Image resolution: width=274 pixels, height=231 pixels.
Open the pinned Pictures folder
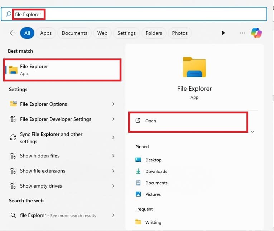pyautogui.click(x=153, y=194)
